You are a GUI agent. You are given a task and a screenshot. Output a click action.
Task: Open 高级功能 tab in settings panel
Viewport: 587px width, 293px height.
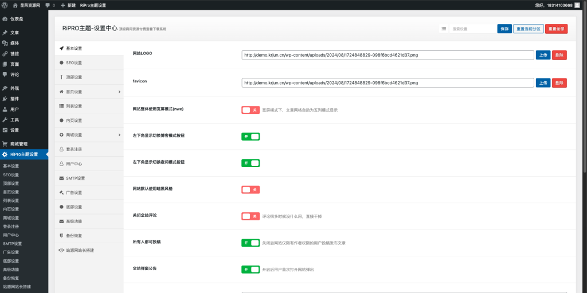[89, 221]
